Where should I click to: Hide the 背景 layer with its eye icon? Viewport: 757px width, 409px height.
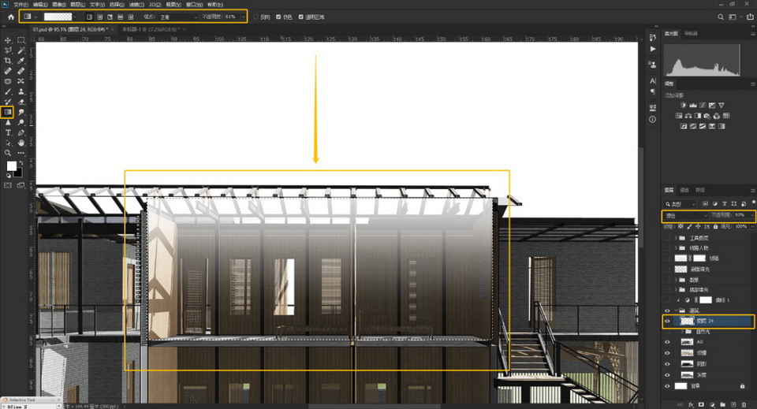[668, 386]
